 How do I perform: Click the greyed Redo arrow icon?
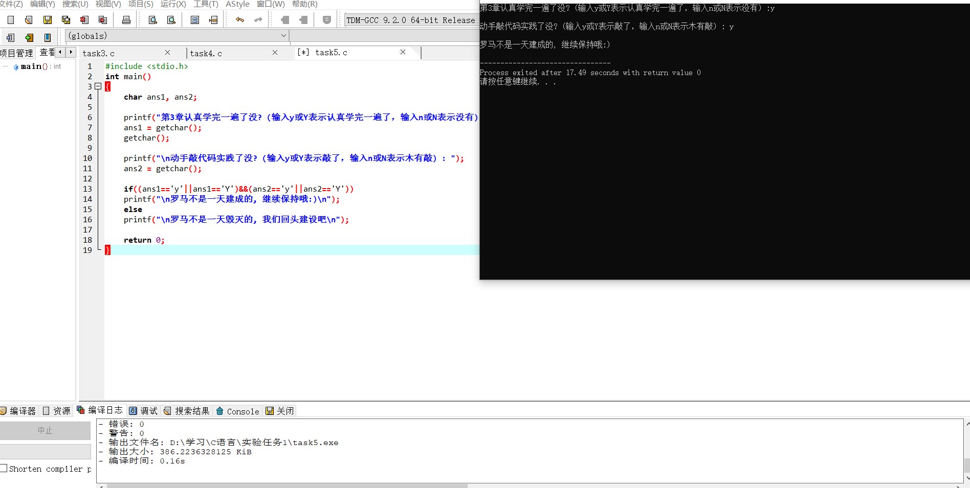pyautogui.click(x=258, y=20)
